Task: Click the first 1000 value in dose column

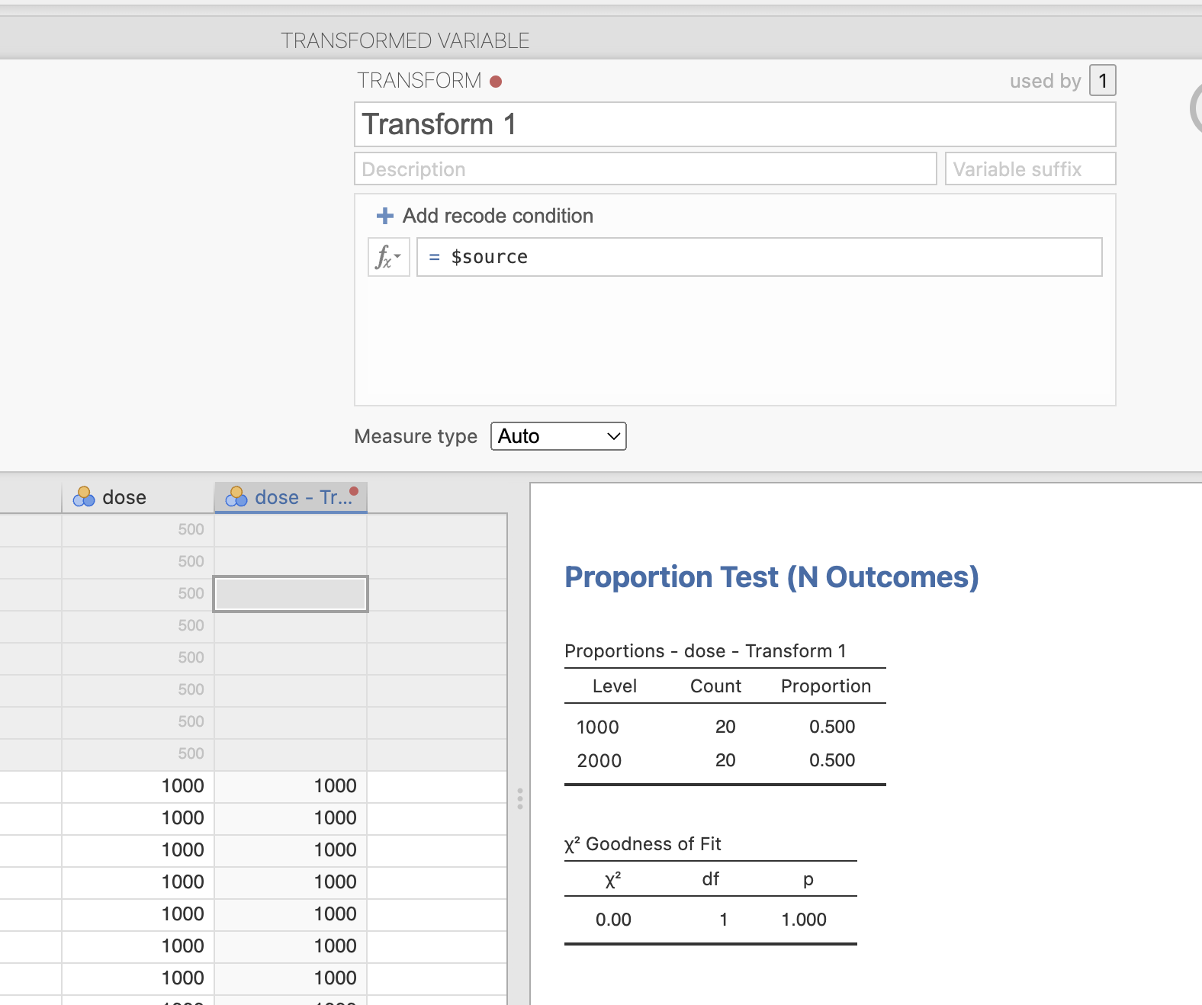Action: 182,786
